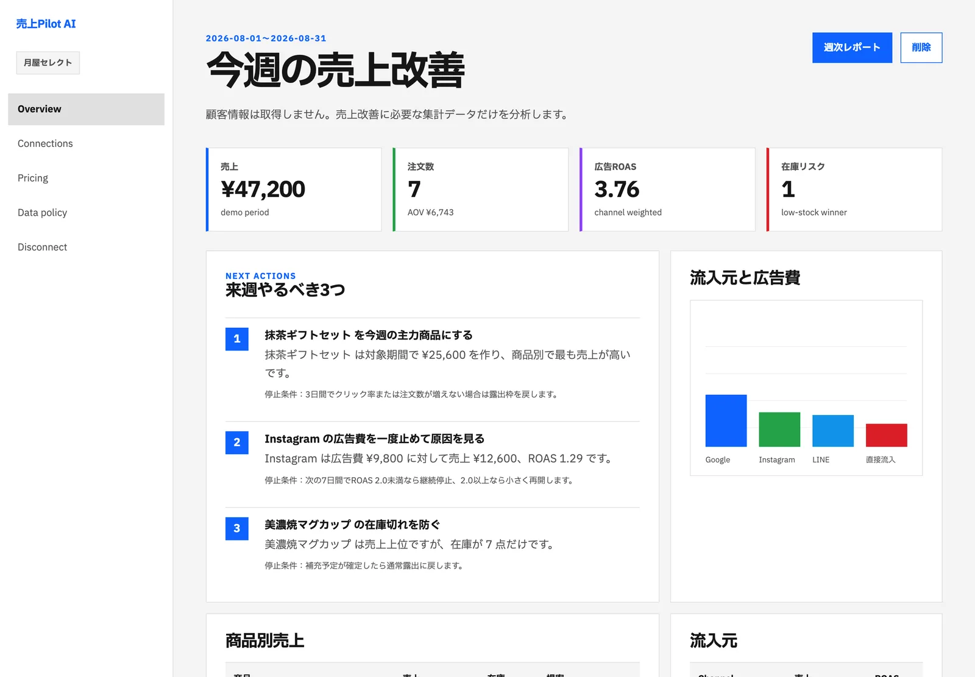
Task: Click the number 1 action badge
Action: pos(237,339)
